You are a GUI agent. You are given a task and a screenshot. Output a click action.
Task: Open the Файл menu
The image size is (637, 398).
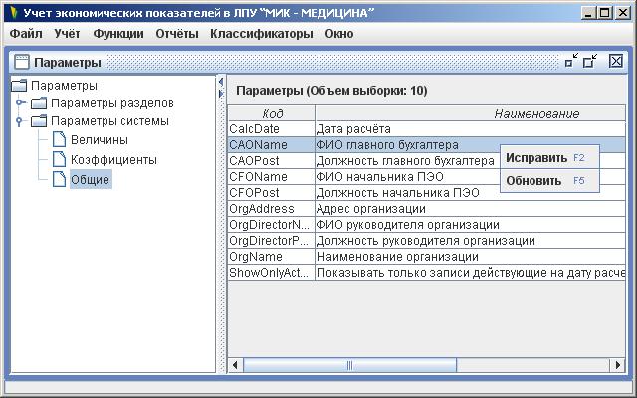point(26,34)
